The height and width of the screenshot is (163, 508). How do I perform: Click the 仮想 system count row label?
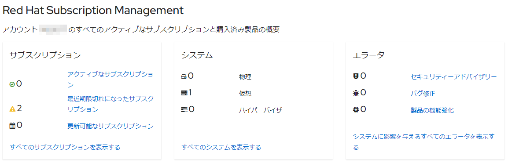(x=245, y=94)
